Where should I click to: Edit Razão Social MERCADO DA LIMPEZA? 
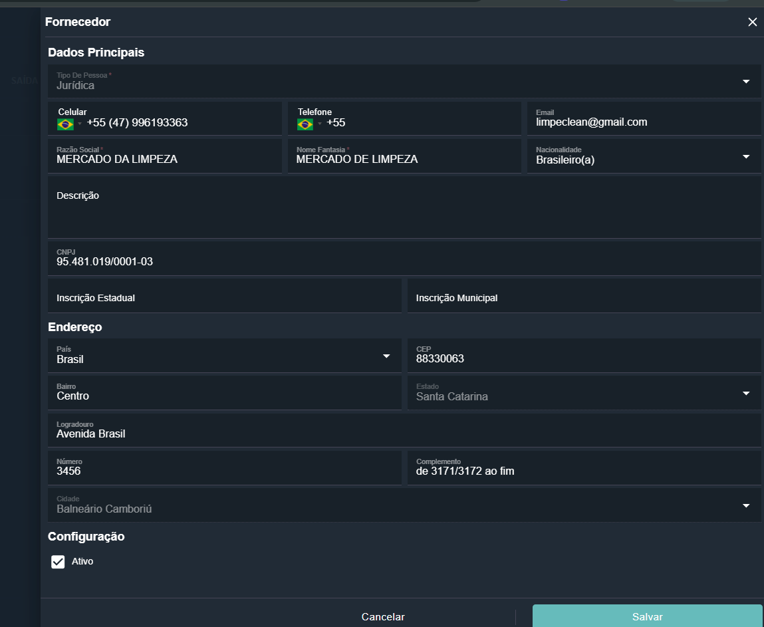click(x=165, y=156)
